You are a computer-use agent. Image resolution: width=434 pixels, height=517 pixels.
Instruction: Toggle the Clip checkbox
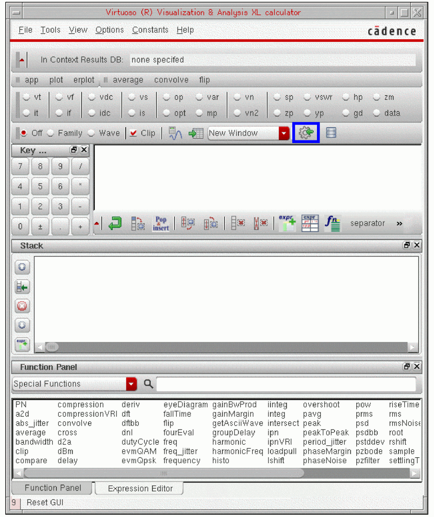pos(133,133)
